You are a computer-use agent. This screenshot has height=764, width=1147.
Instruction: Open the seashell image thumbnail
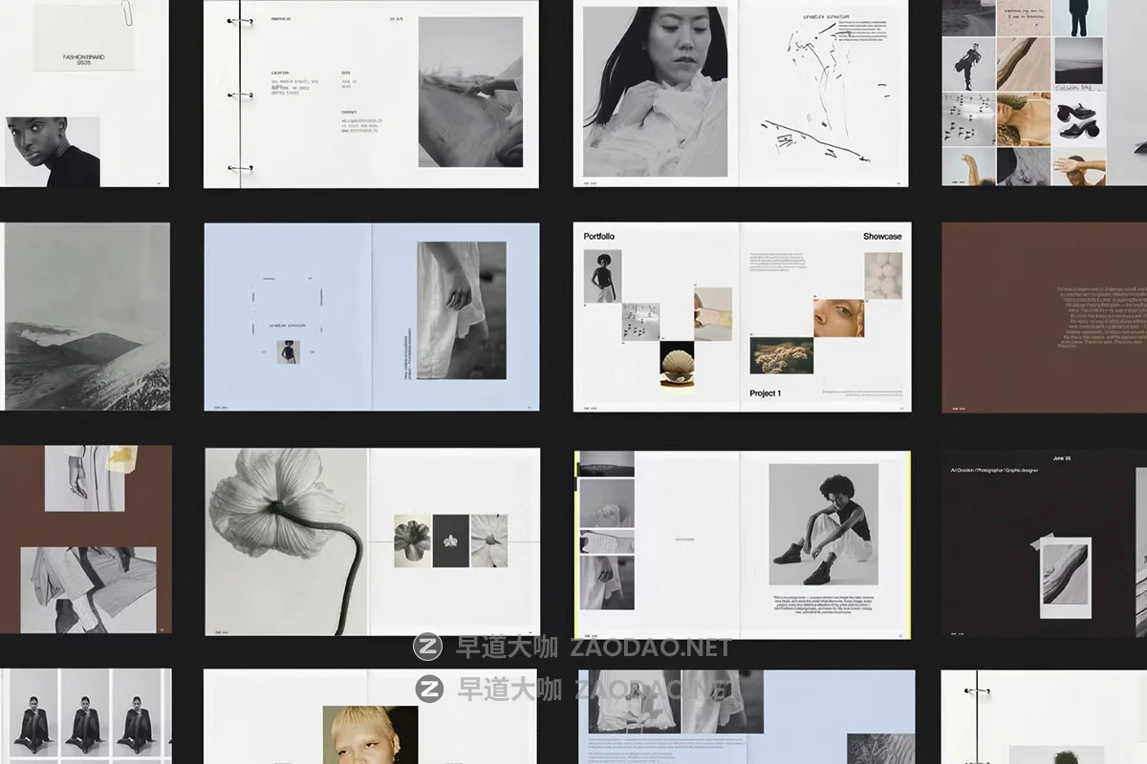click(x=677, y=363)
